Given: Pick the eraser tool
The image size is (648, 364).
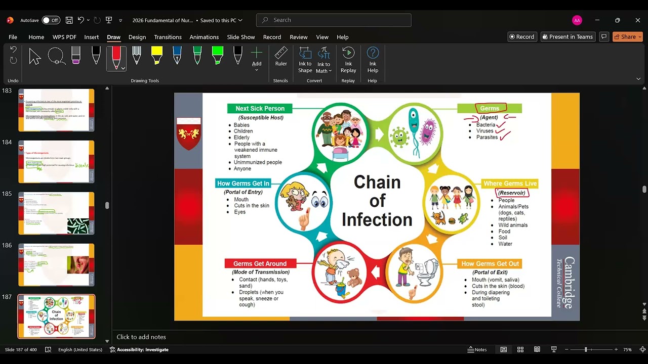Looking at the screenshot, I should click(x=76, y=56).
